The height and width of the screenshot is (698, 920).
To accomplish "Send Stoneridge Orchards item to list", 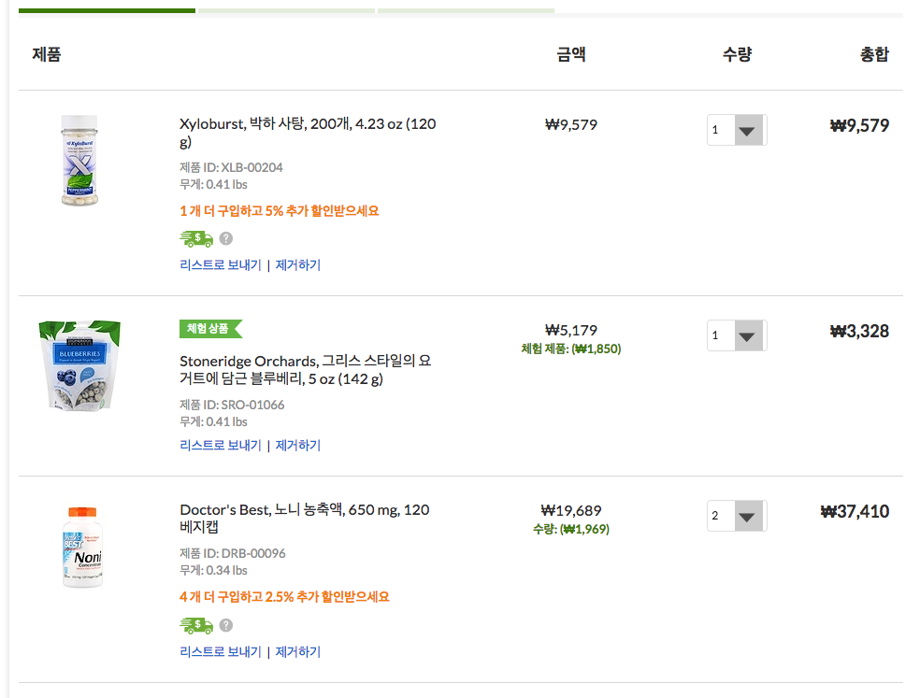I will [x=221, y=445].
